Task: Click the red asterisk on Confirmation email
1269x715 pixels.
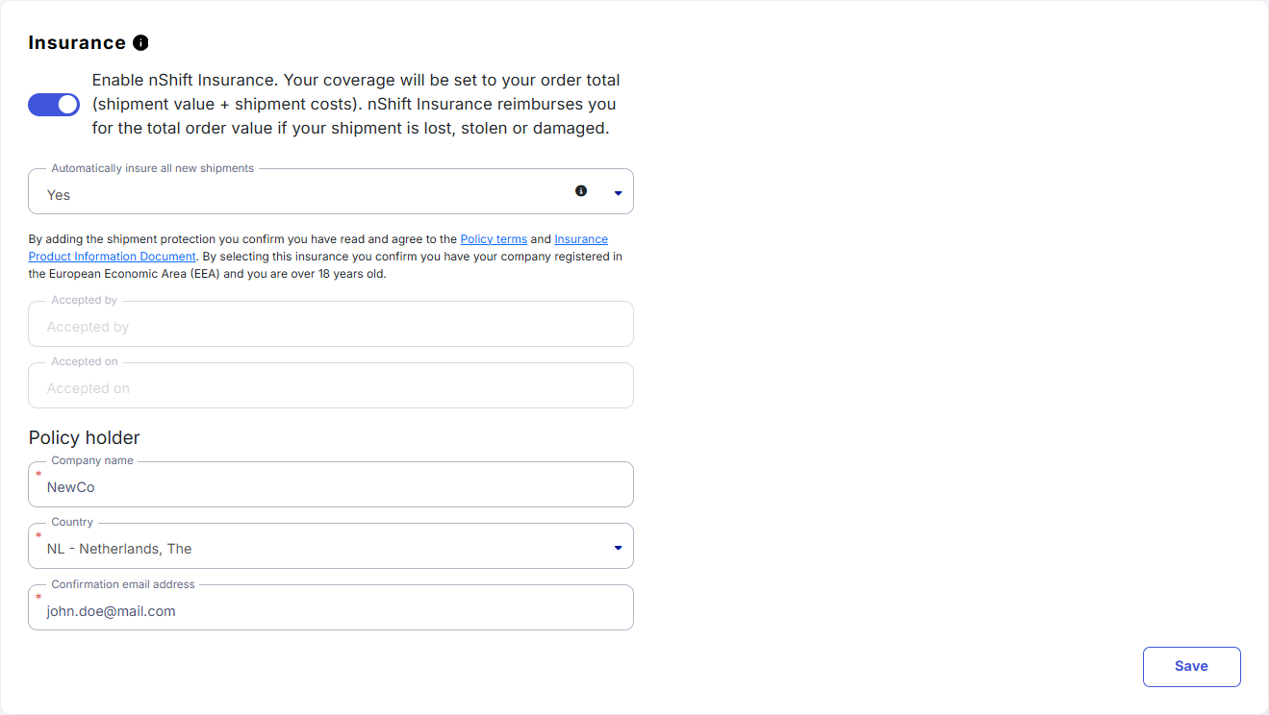Action: [x=38, y=598]
